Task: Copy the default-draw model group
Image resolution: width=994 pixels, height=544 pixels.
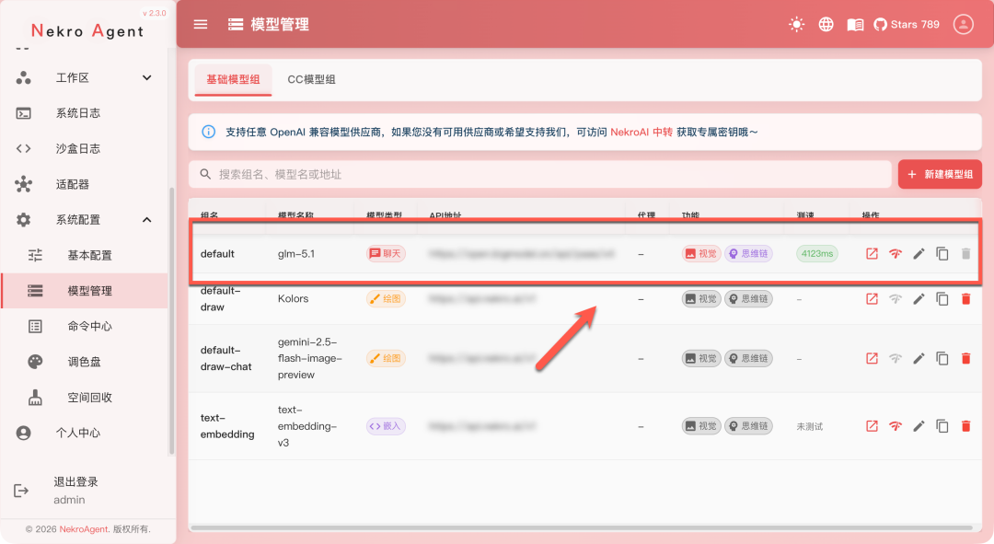Action: (x=942, y=298)
